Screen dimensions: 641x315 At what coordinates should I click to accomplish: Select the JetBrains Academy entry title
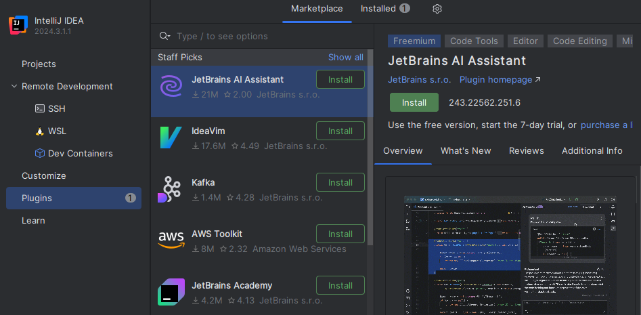tap(231, 286)
